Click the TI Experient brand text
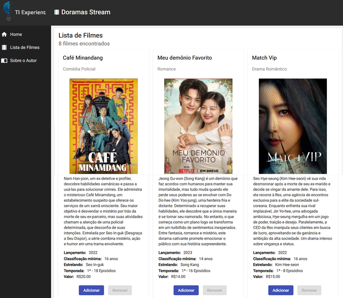 [x=31, y=13]
